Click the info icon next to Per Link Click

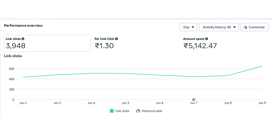pos(117,39)
